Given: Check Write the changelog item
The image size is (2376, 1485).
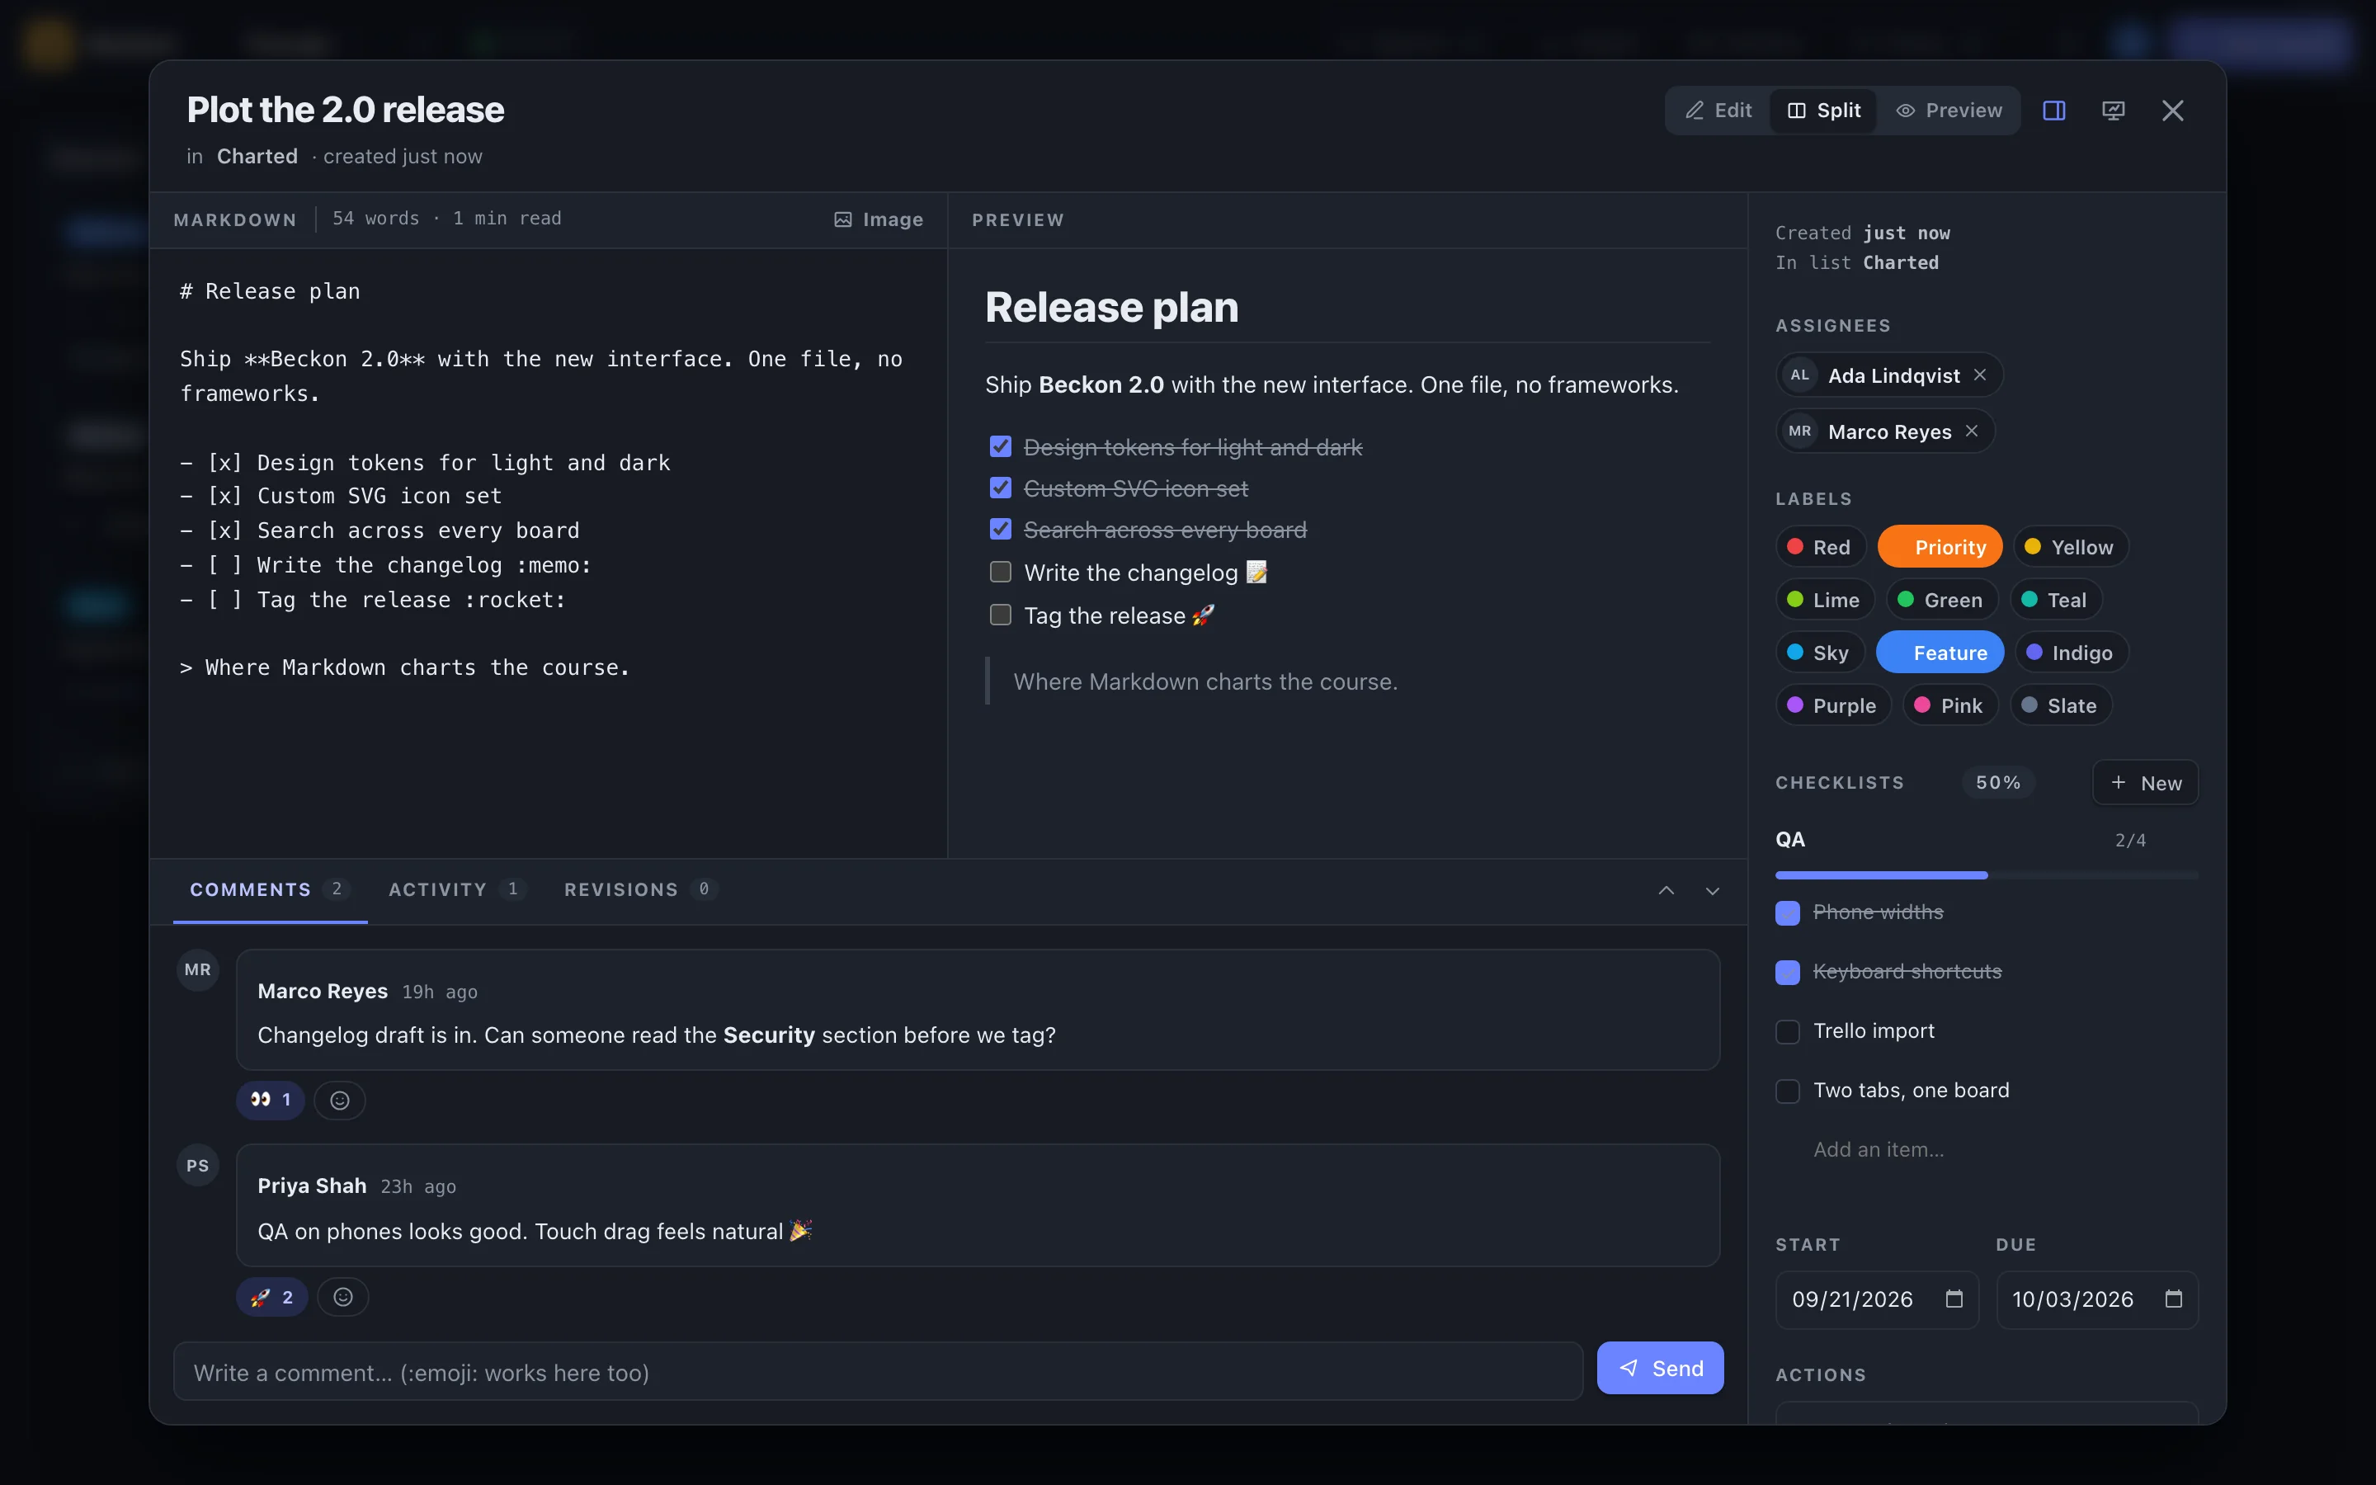Looking at the screenshot, I should pos(1001,572).
